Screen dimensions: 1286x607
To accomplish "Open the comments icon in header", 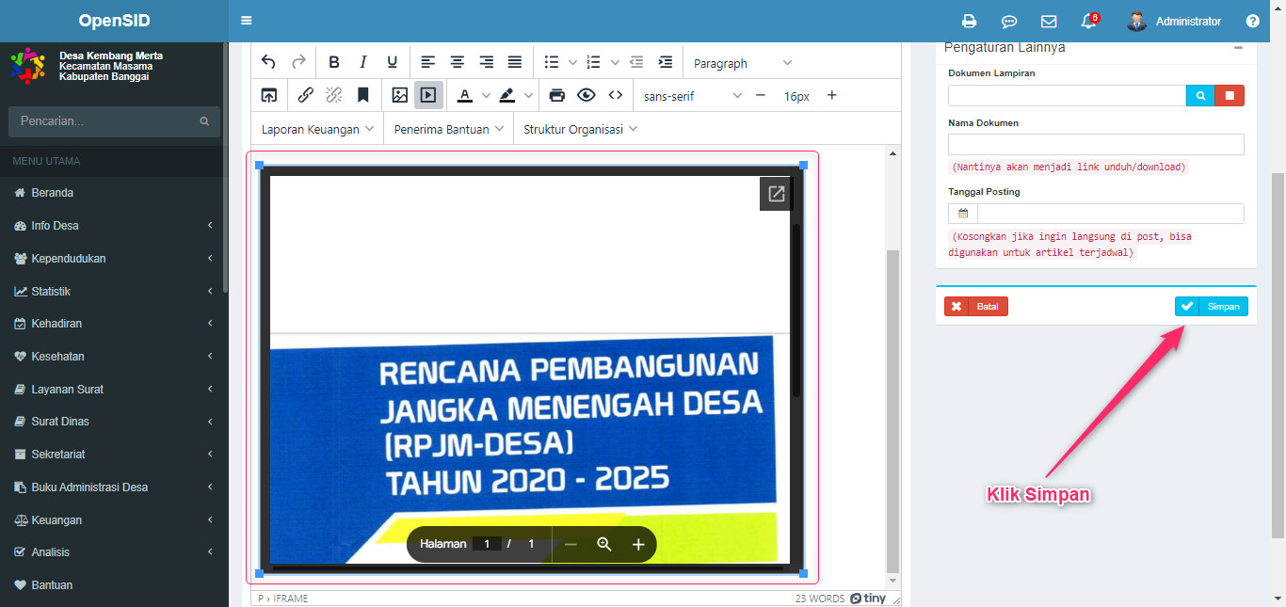I will point(1009,21).
